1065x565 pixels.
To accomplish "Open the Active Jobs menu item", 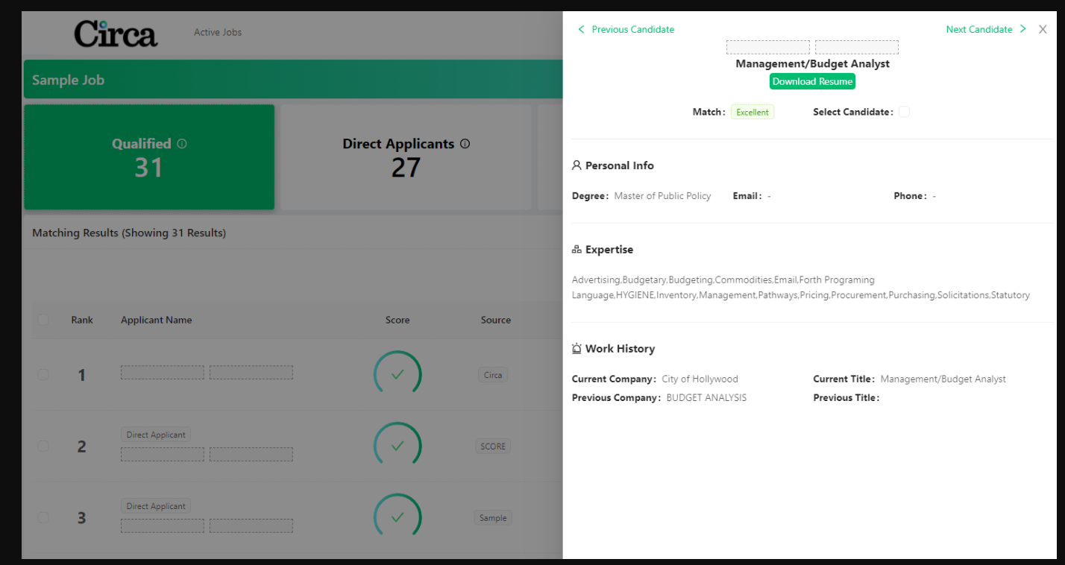I will coord(218,32).
